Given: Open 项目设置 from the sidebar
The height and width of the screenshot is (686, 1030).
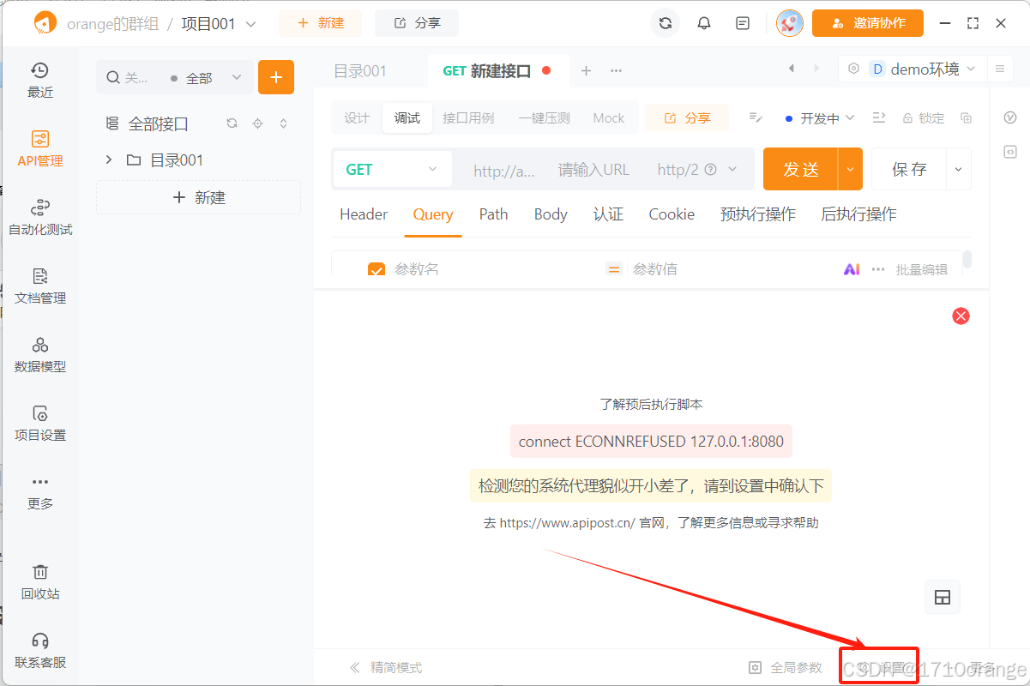Looking at the screenshot, I should click(x=39, y=424).
